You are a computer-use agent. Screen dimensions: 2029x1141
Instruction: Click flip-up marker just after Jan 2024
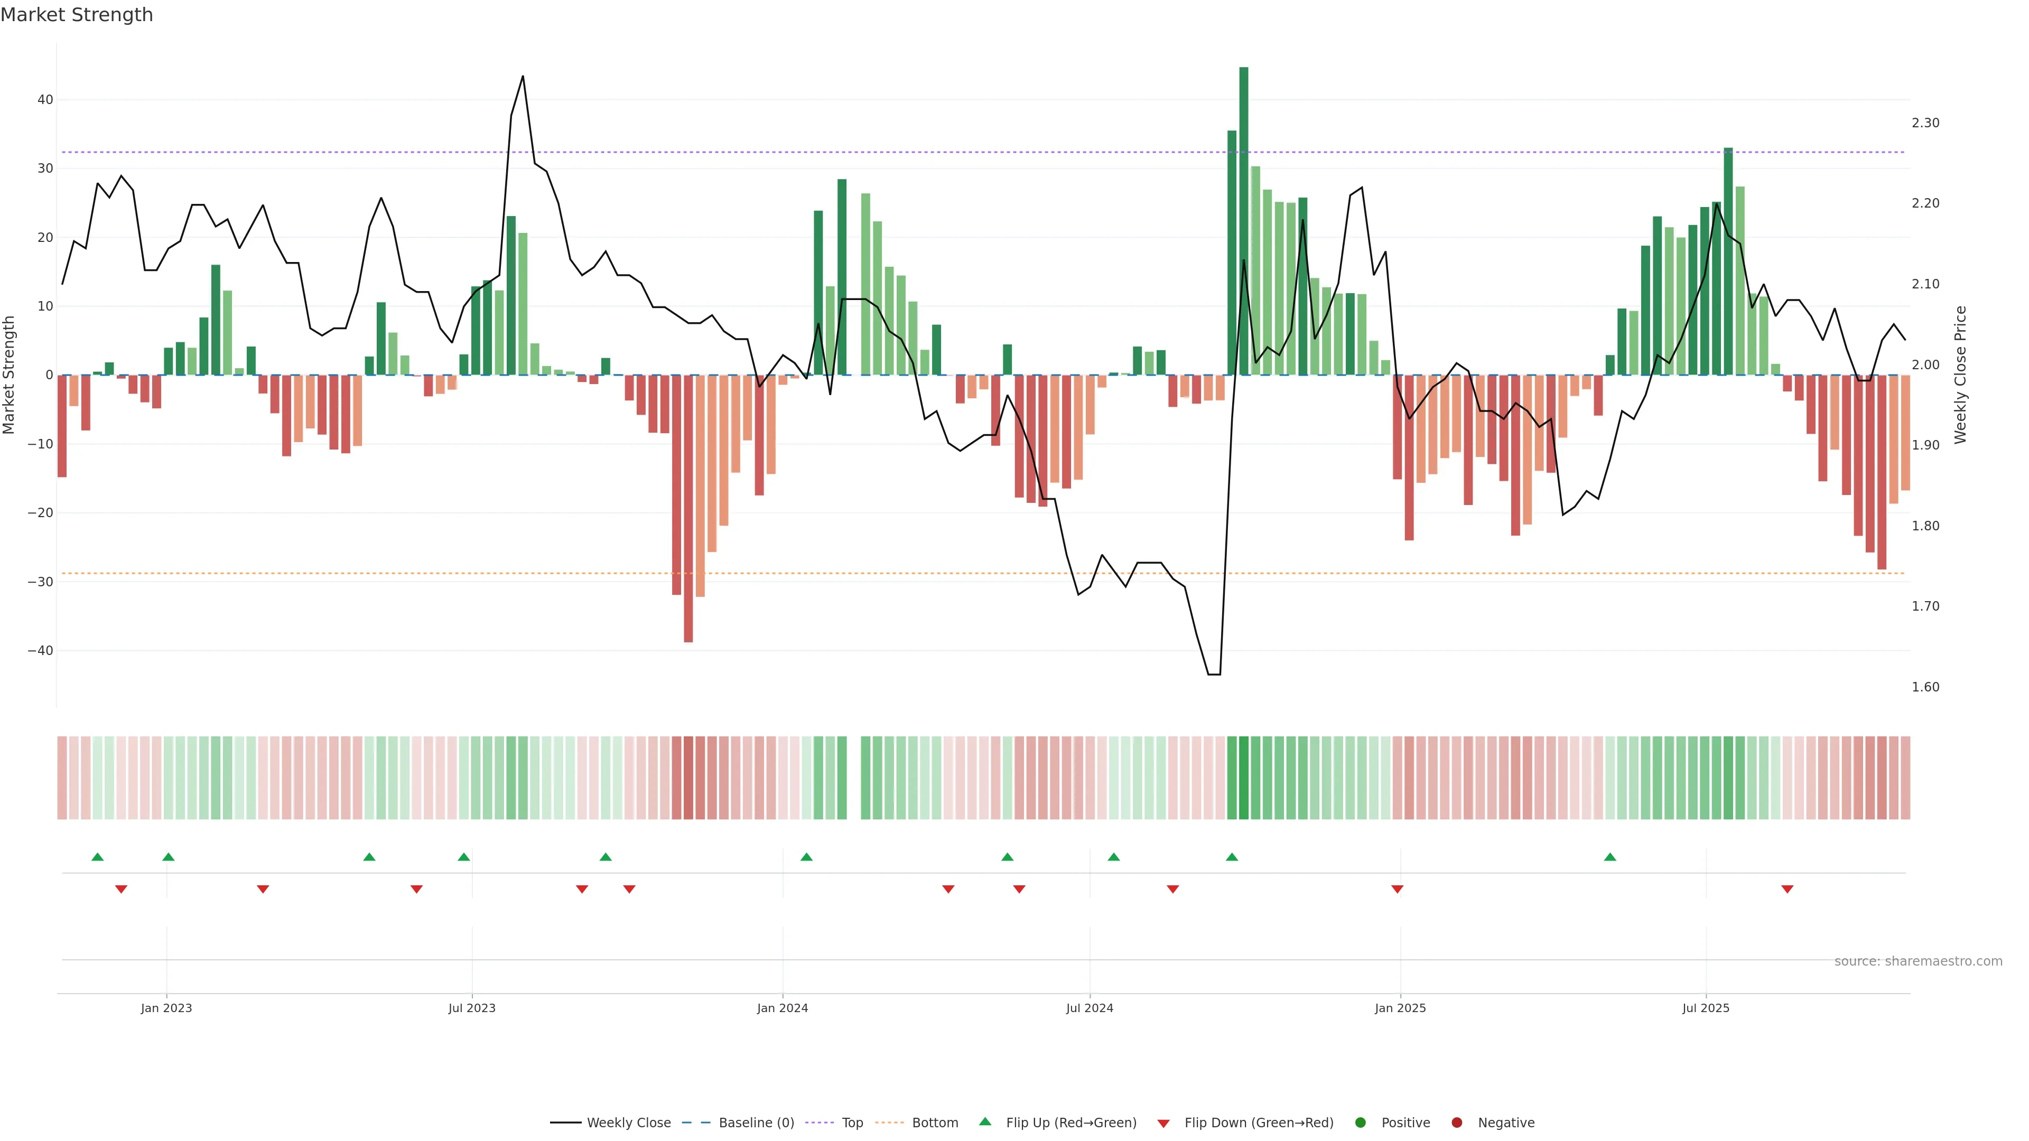click(806, 857)
